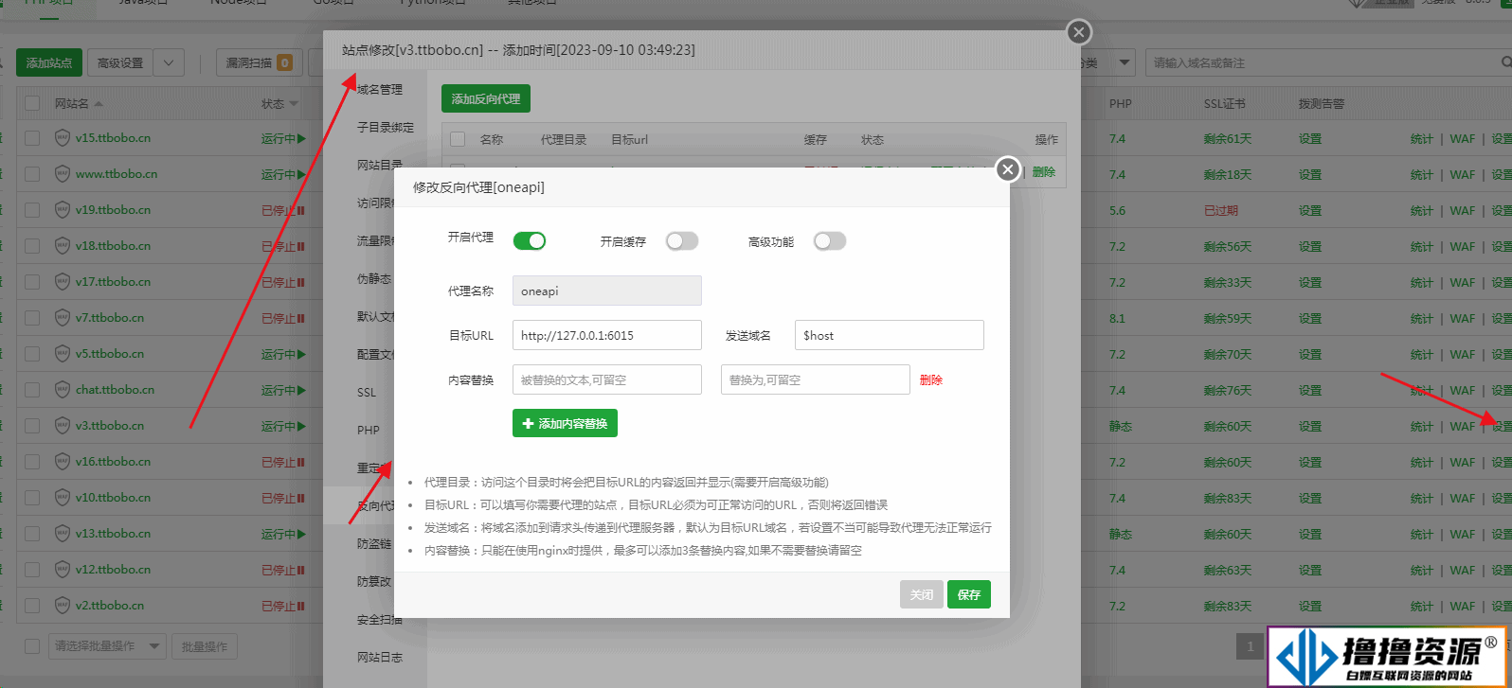1512x688 pixels.
Task: Click 已过期 SSL link for v19
Action: [1221, 210]
